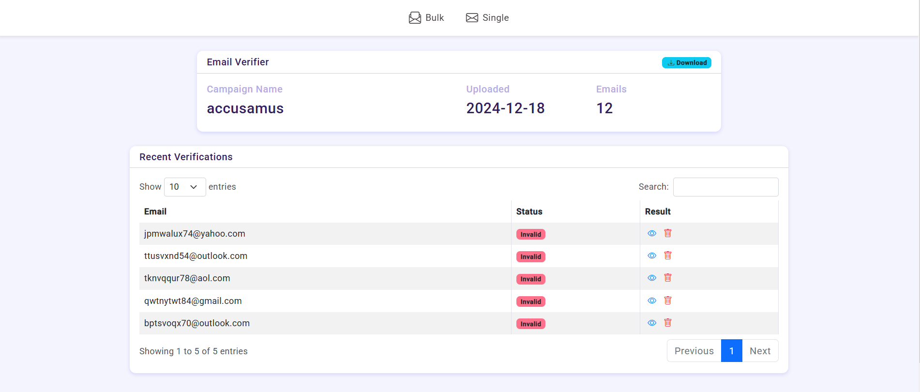Image resolution: width=920 pixels, height=392 pixels.
Task: Switch to the Single verification tab
Action: coord(487,18)
